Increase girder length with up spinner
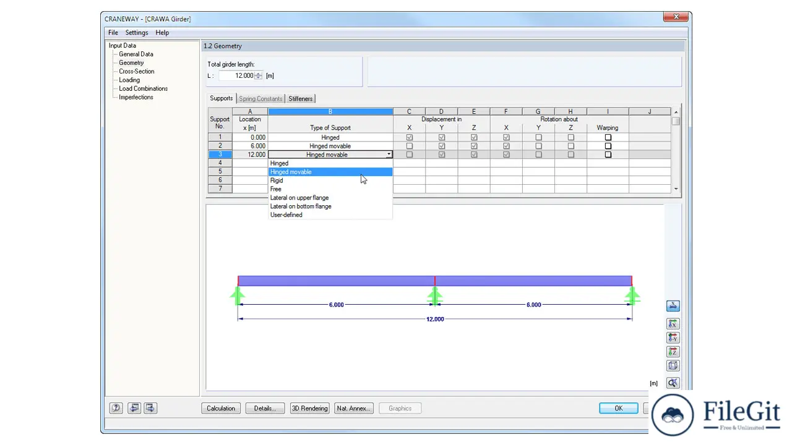Image resolution: width=792 pixels, height=445 pixels. (259, 74)
